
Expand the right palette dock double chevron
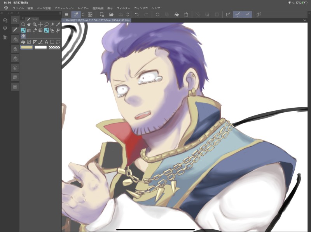(309, 13)
